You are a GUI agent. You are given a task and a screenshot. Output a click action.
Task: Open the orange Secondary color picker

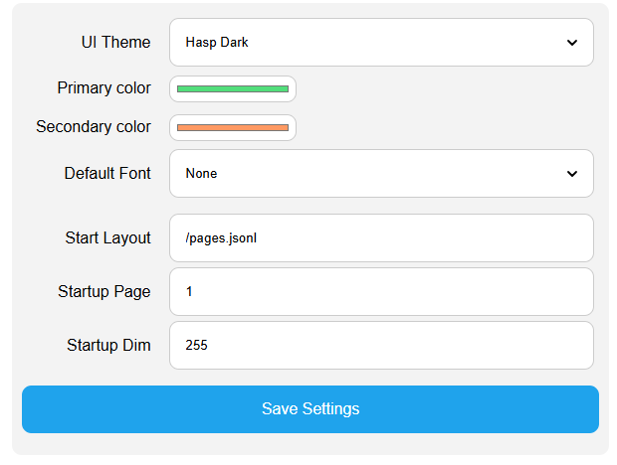point(233,127)
